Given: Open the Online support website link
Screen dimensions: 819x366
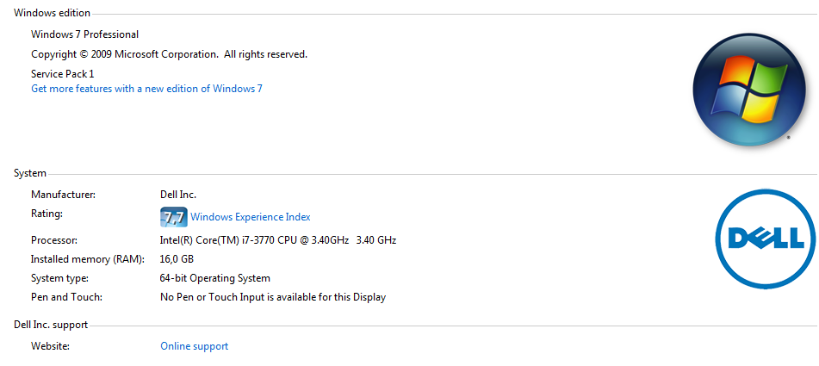Looking at the screenshot, I should [x=195, y=346].
